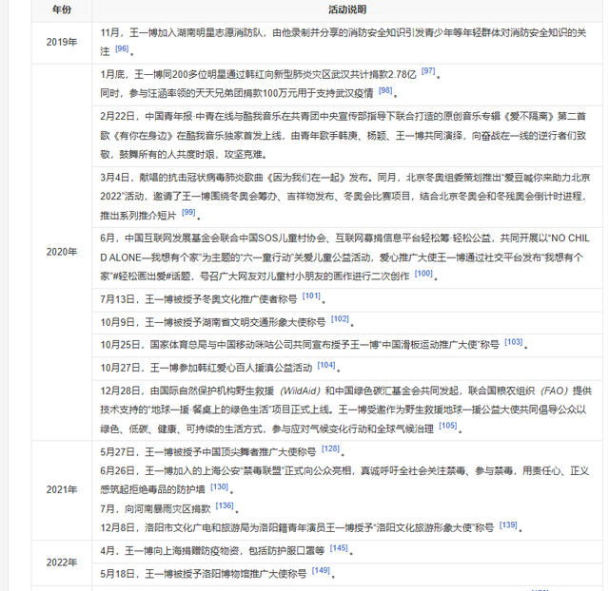Click song title 《有你在身边》

[144, 136]
